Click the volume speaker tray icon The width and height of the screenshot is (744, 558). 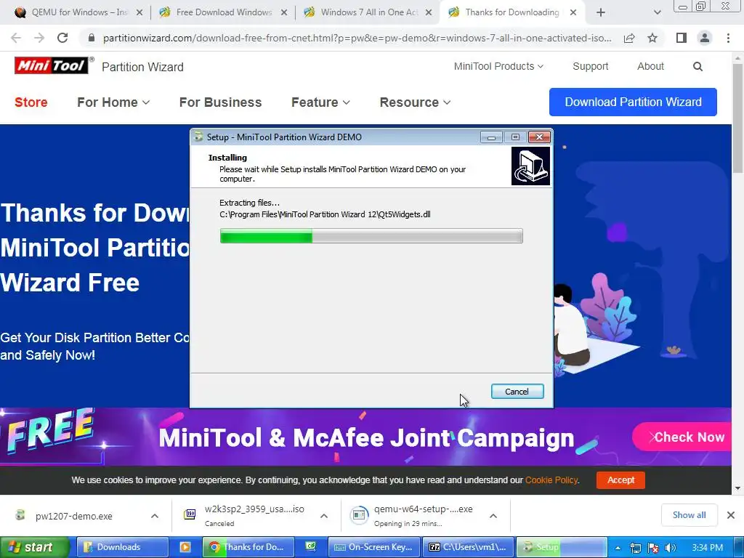coord(670,548)
